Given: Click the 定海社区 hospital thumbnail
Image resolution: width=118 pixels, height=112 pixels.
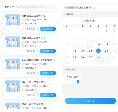Looking at the screenshot, I should tap(12, 106).
